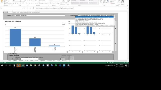161x90 pixels.
Task: Expand the formula bar
Action: pyautogui.click(x=128, y=8)
